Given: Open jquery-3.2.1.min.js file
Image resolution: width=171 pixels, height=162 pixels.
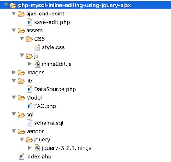Looking at the screenshot, I should [x=67, y=148].
